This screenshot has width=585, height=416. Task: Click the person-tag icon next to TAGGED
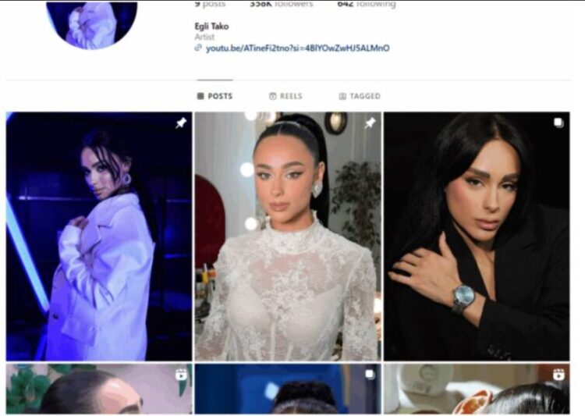[x=342, y=96]
